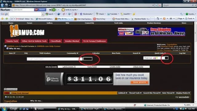This screenshot has height=111, width=197.
Task: Click the Quick Tabs grid icon
Action: 12,19
